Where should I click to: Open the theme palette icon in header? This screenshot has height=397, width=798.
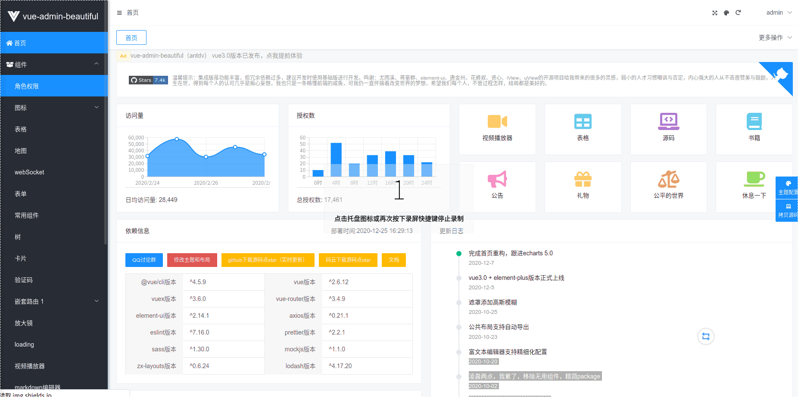726,13
